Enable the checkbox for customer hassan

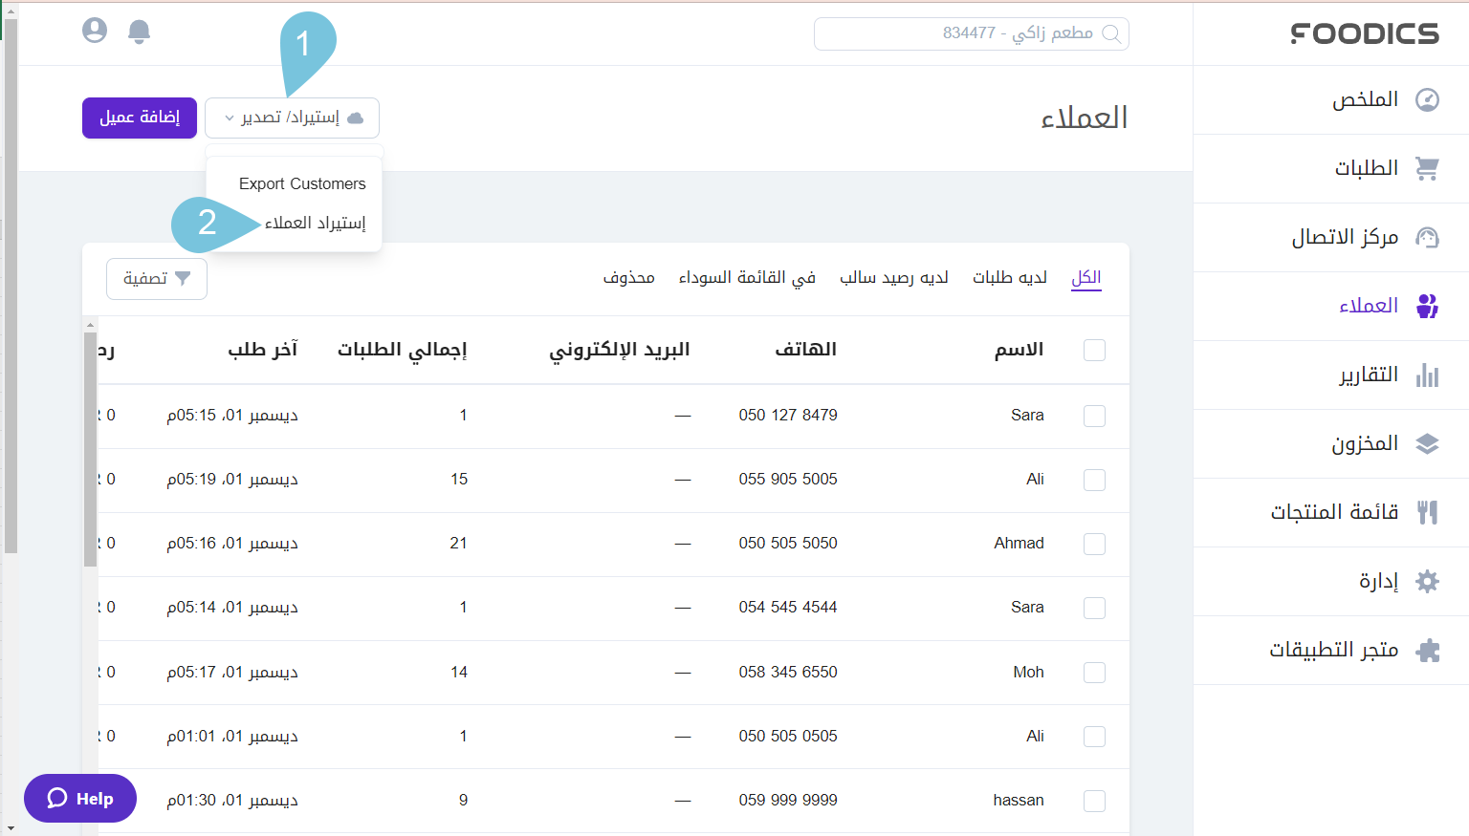pos(1094,801)
